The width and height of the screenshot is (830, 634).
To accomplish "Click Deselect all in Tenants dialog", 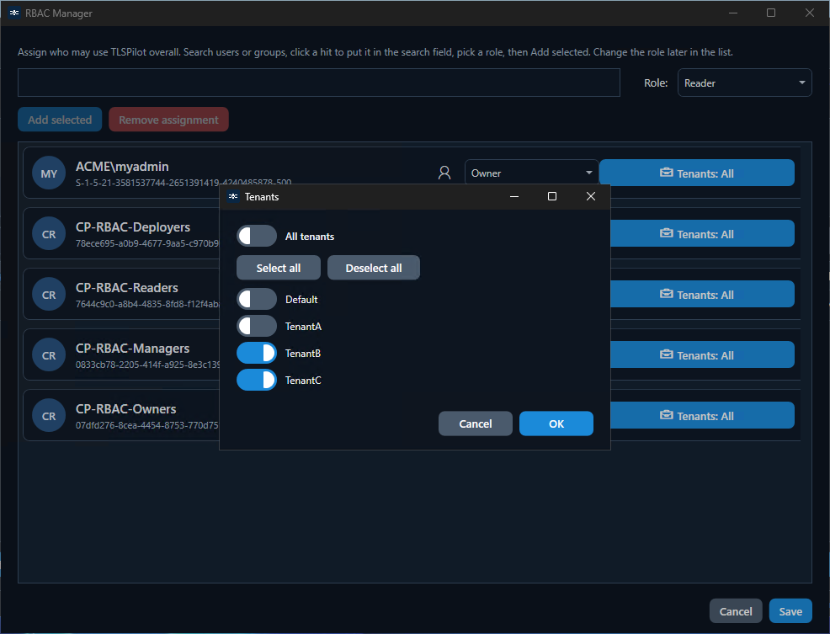I will pyautogui.click(x=374, y=268).
